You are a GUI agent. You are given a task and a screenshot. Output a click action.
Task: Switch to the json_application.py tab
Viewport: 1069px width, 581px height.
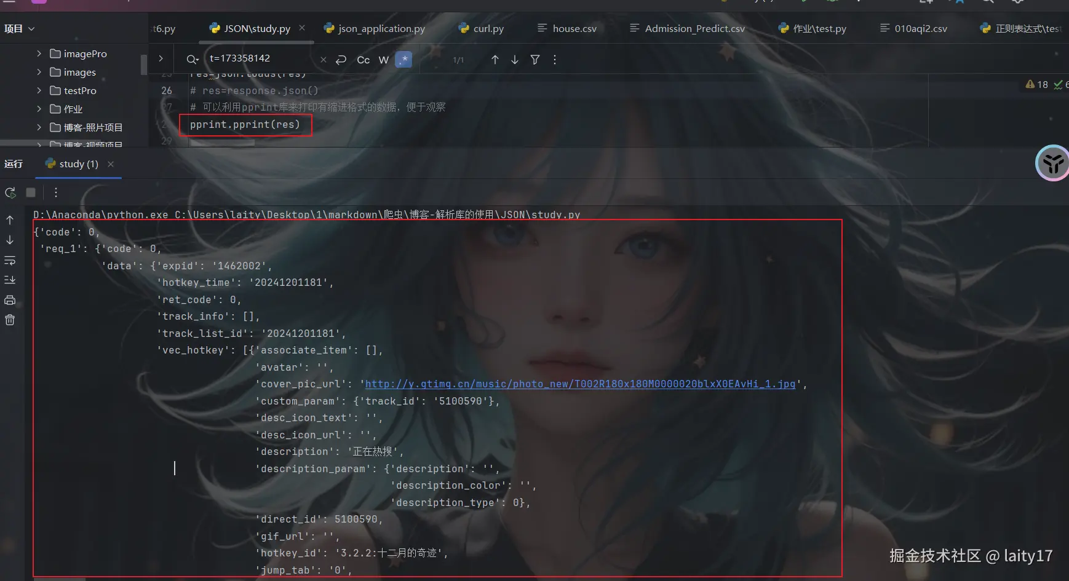pos(375,28)
